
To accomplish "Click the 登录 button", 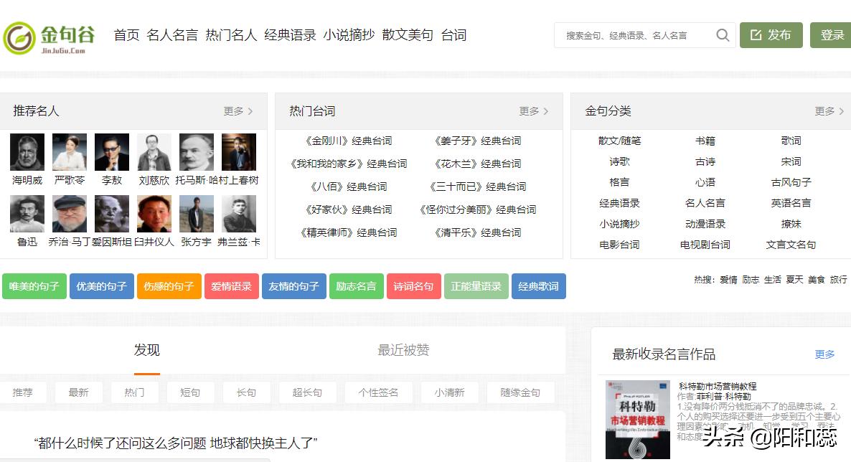I will click(832, 34).
